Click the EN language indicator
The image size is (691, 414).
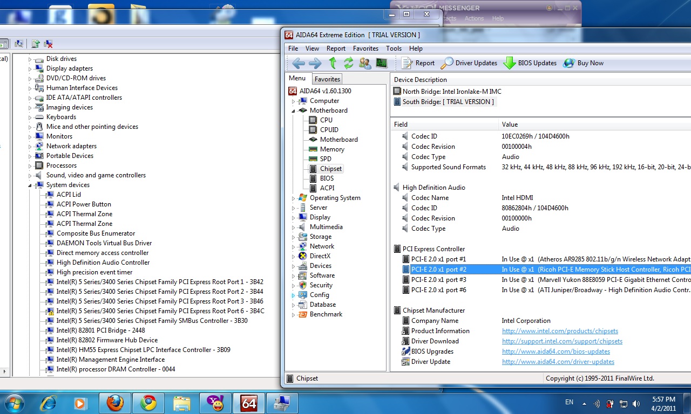[569, 402]
